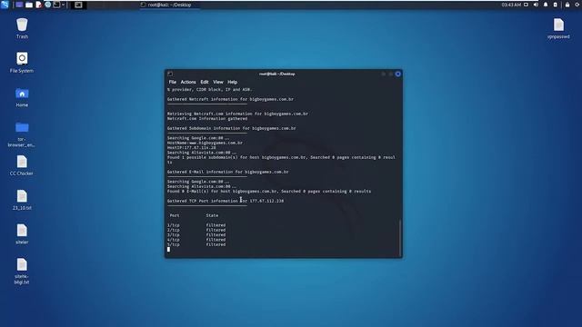
Task: Open the terminal Edit menu
Action: [205, 82]
